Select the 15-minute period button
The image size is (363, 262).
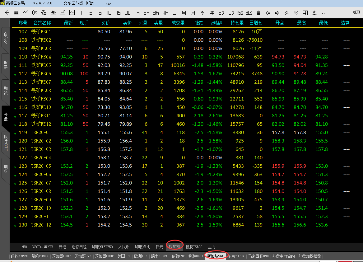(x=119, y=13)
